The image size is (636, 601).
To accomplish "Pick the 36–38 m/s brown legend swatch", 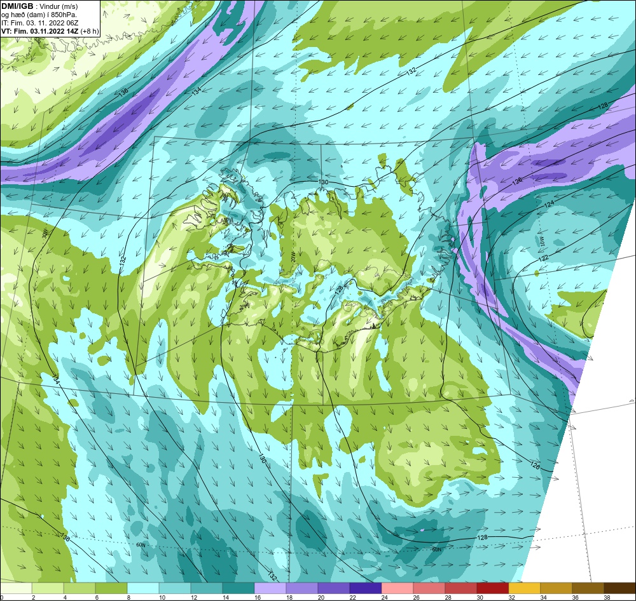I will [x=588, y=588].
